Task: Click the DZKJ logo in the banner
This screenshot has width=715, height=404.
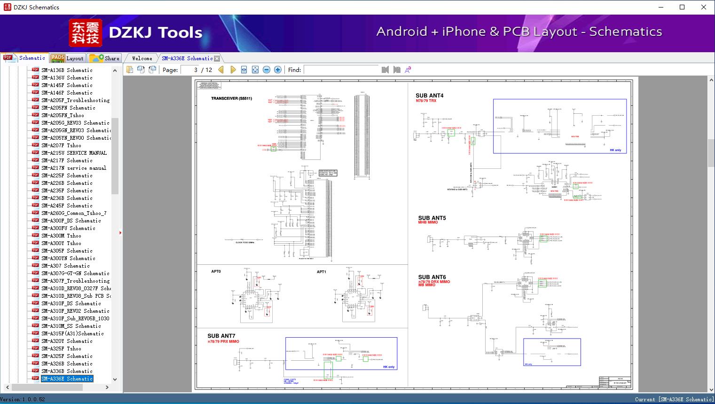Action: click(x=86, y=32)
